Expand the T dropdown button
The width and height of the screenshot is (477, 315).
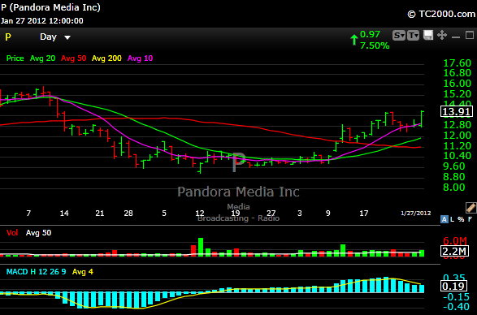click(413, 35)
